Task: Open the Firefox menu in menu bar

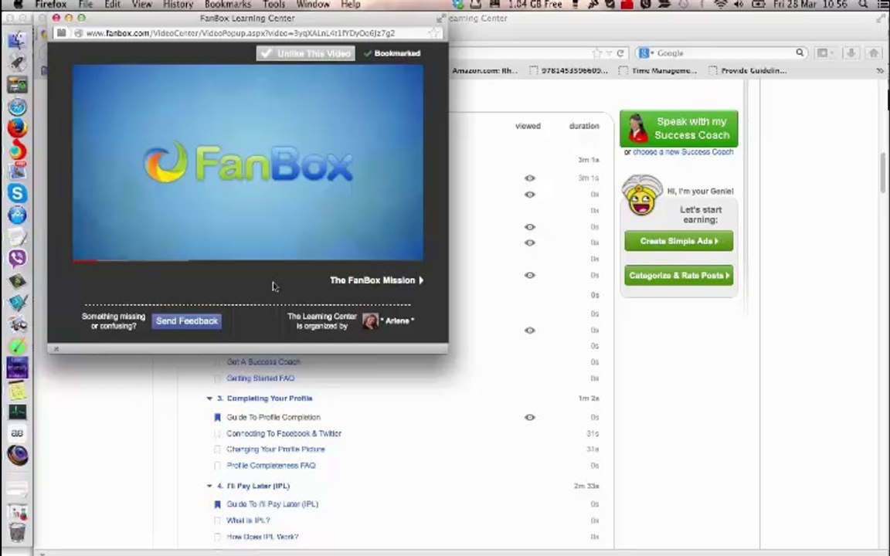Action: coord(50,5)
